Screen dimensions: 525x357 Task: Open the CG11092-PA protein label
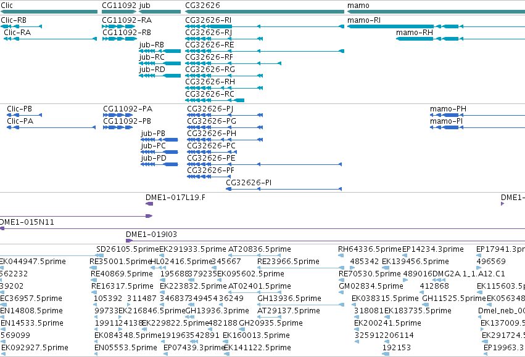coord(128,109)
